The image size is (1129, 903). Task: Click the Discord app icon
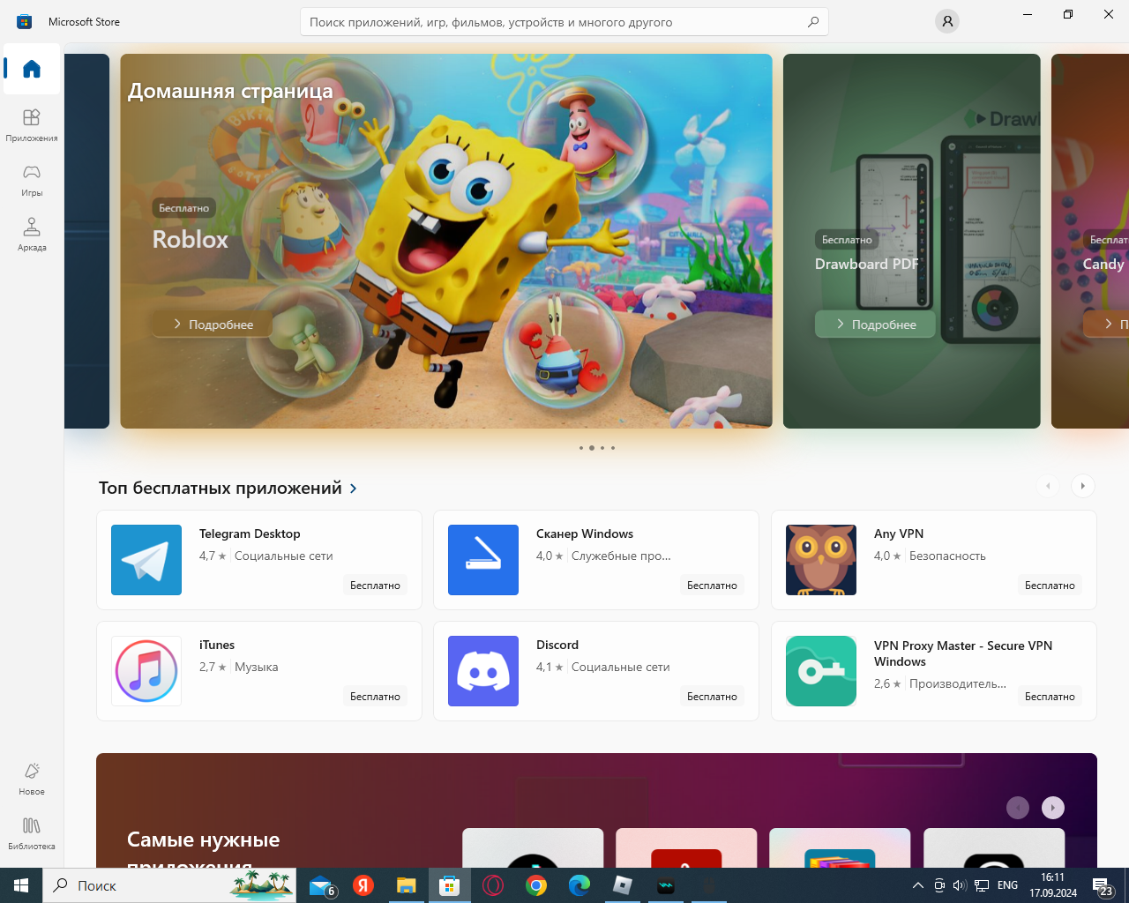483,671
